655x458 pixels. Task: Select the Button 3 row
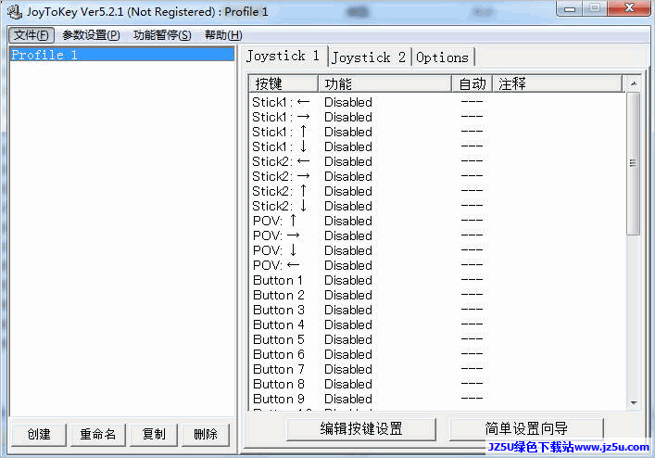coord(437,310)
